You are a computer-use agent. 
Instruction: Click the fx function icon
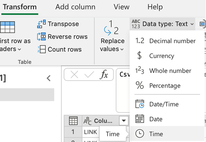point(104,75)
